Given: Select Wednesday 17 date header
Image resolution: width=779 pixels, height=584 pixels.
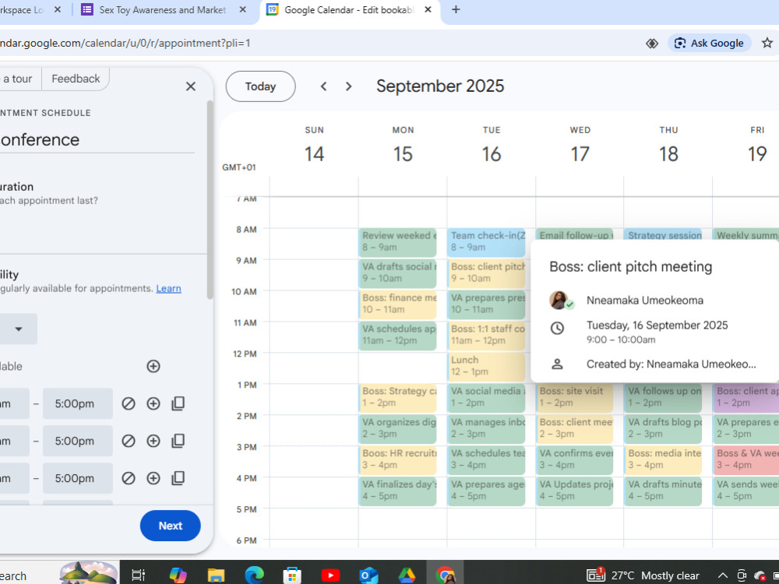Looking at the screenshot, I should coord(580,153).
